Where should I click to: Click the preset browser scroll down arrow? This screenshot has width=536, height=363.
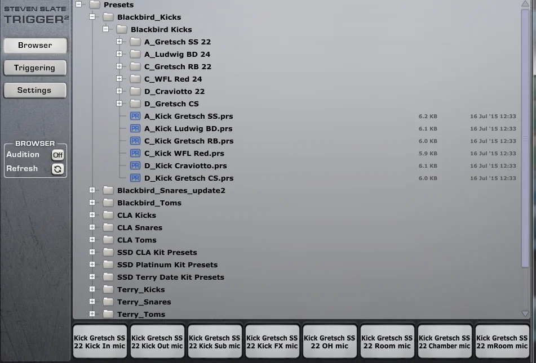pos(525,313)
